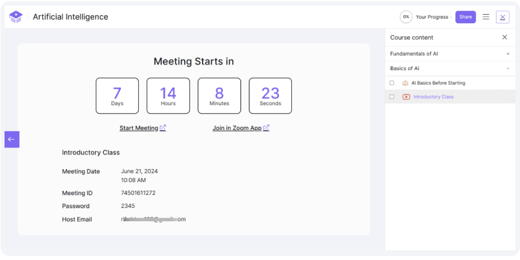520x260 pixels.
Task: Click the purple back arrow icon
Action: tap(12, 139)
